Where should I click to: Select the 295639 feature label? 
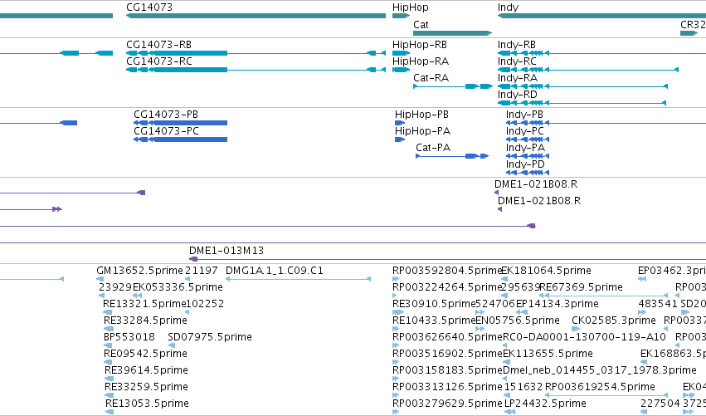pyautogui.click(x=521, y=287)
